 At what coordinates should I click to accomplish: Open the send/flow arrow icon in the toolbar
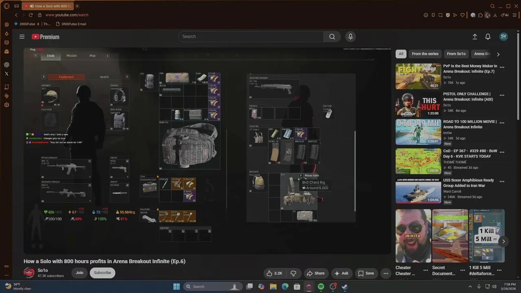(x=455, y=15)
